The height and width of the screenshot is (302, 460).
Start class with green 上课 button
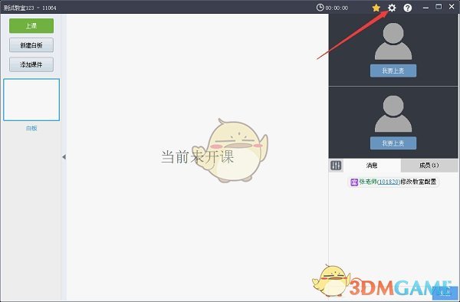pos(31,26)
